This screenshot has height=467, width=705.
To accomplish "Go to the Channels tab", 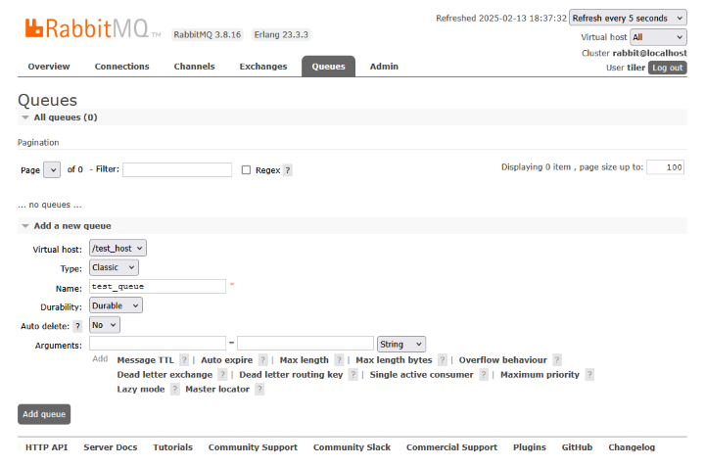I will [x=194, y=67].
